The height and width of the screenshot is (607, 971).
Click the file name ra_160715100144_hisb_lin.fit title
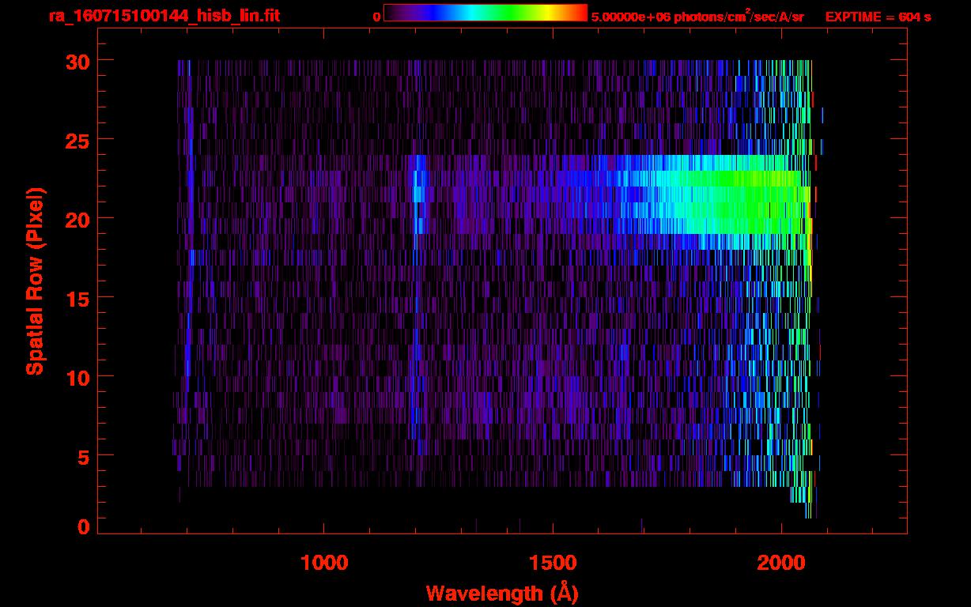(164, 16)
